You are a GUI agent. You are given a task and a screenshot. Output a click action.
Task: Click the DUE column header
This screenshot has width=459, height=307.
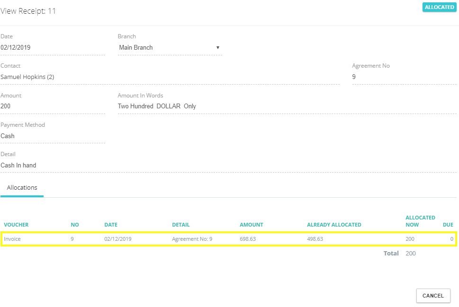(x=448, y=225)
